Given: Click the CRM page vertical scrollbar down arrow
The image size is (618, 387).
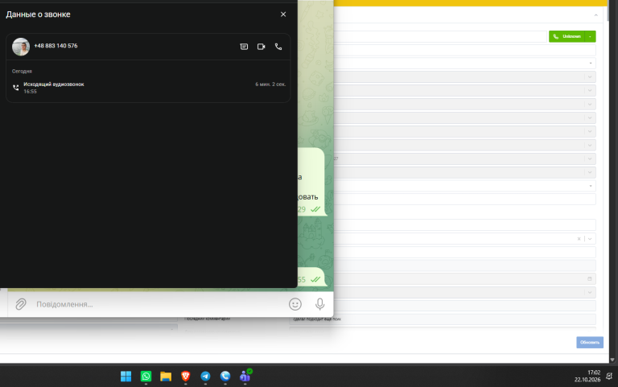Looking at the screenshot, I should [x=612, y=360].
